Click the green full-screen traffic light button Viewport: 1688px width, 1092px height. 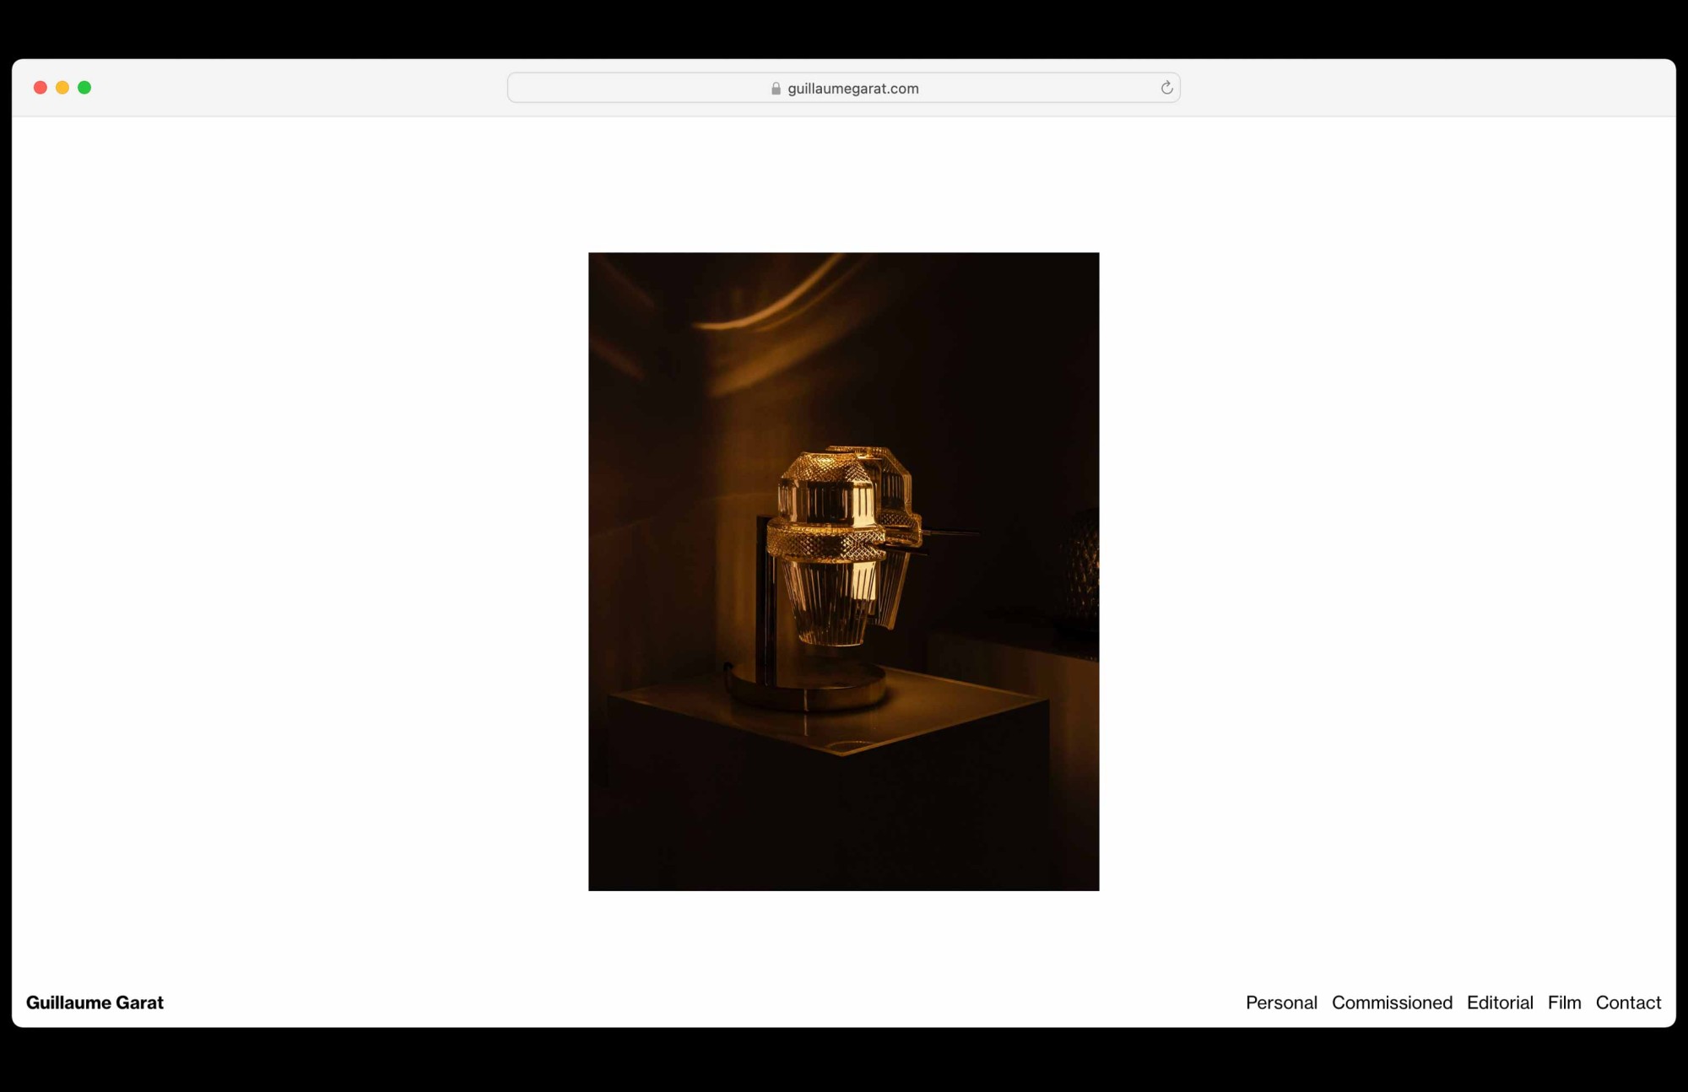pyautogui.click(x=85, y=87)
